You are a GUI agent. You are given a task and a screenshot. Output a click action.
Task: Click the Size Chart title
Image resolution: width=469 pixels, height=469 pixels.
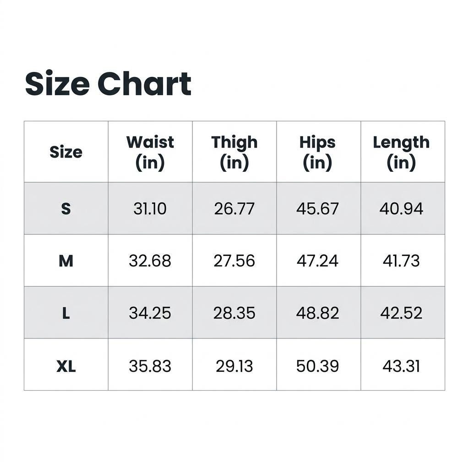point(108,83)
